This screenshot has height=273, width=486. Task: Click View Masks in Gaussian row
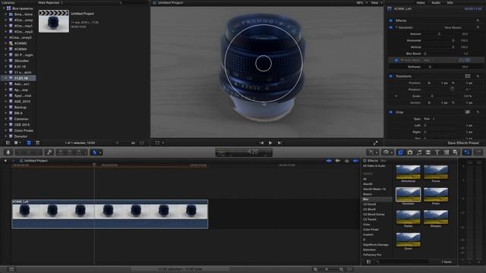(x=453, y=27)
